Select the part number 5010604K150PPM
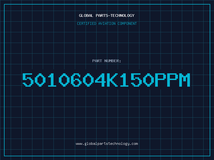The height and width of the screenshot is (160, 214). click(x=106, y=80)
